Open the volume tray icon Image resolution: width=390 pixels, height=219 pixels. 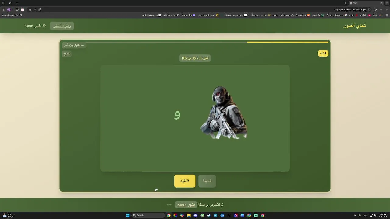click(x=374, y=215)
